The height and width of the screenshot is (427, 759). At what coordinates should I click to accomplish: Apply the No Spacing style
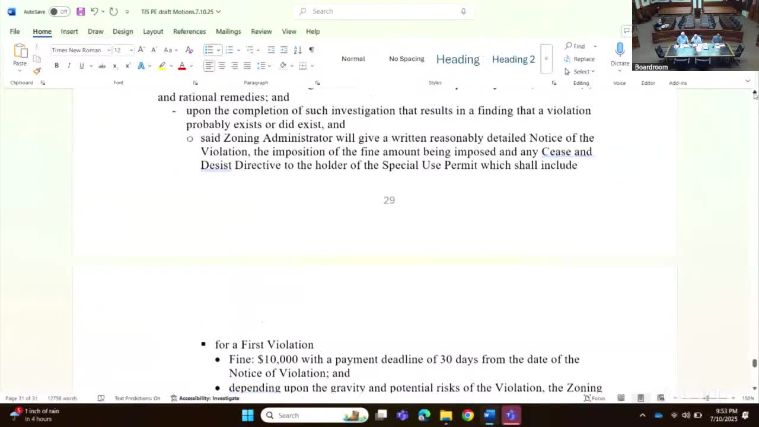tap(406, 59)
